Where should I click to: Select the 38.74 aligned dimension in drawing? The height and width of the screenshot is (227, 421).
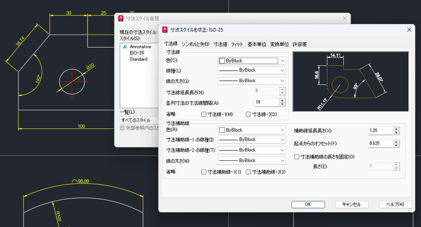[x=20, y=41]
